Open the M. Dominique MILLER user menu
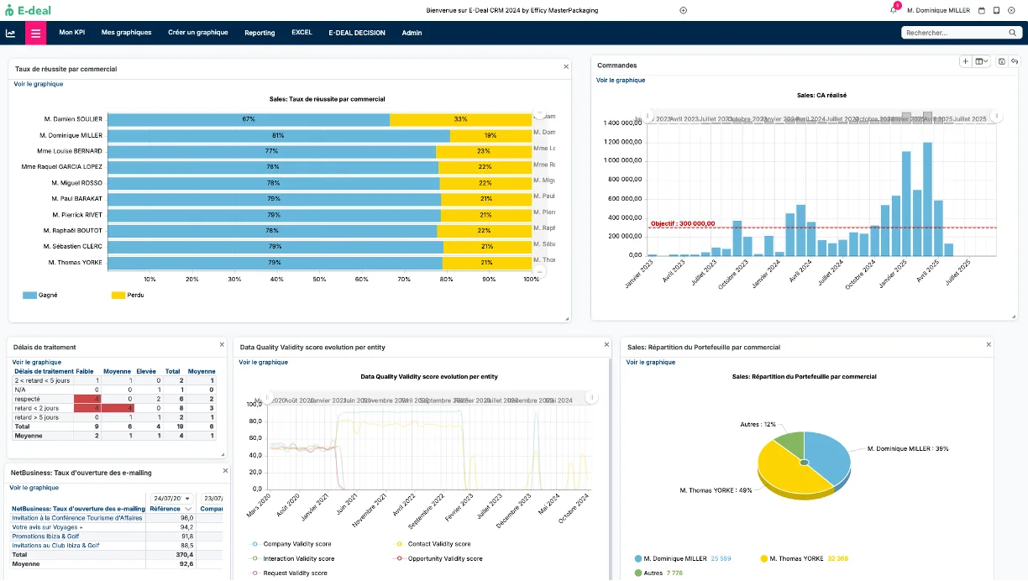The height and width of the screenshot is (581, 1028). pyautogui.click(x=939, y=10)
